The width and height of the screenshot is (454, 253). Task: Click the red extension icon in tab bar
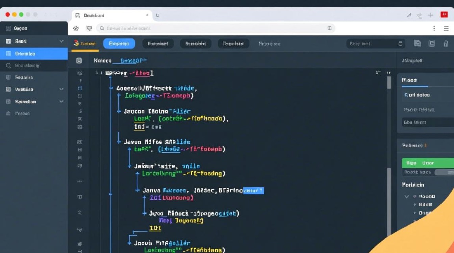[444, 15]
